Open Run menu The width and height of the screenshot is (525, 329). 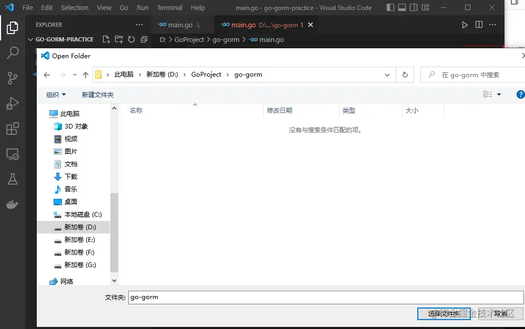coord(142,7)
